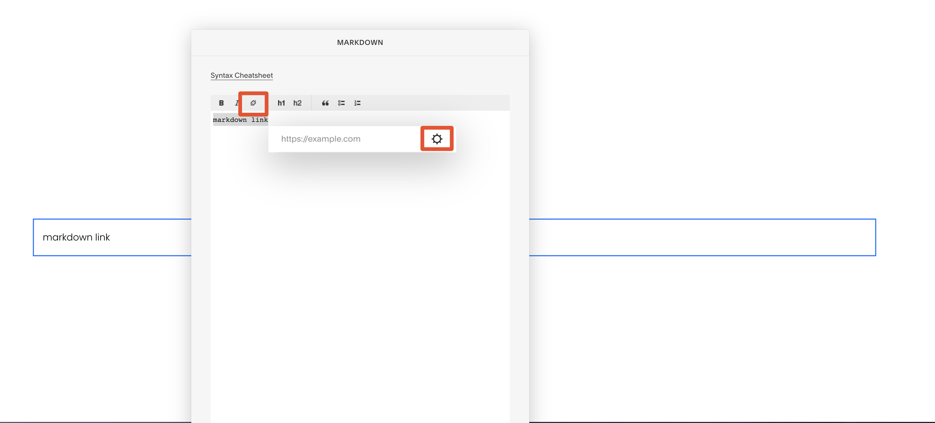The image size is (935, 423).
Task: Create a numbered list
Action: tap(357, 103)
